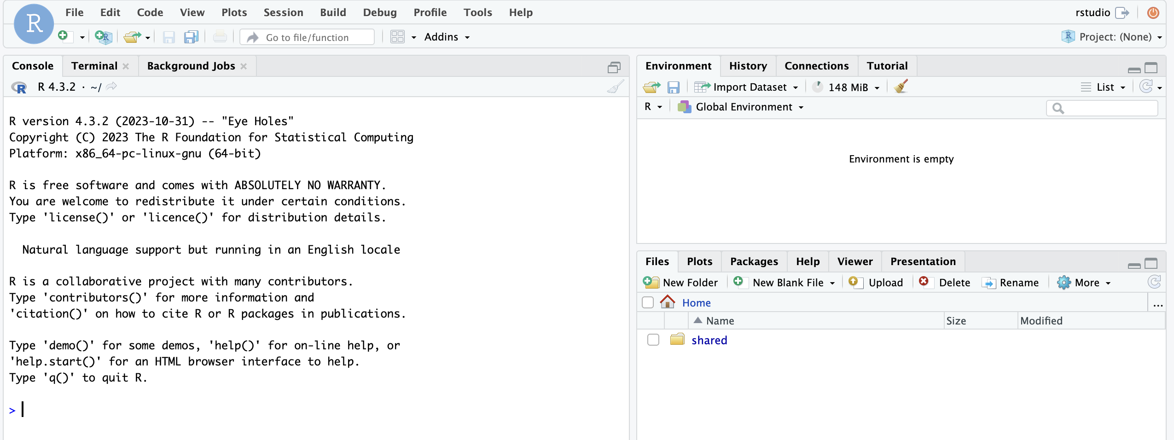Open the List view dropdown in Environment

pos(1103,87)
